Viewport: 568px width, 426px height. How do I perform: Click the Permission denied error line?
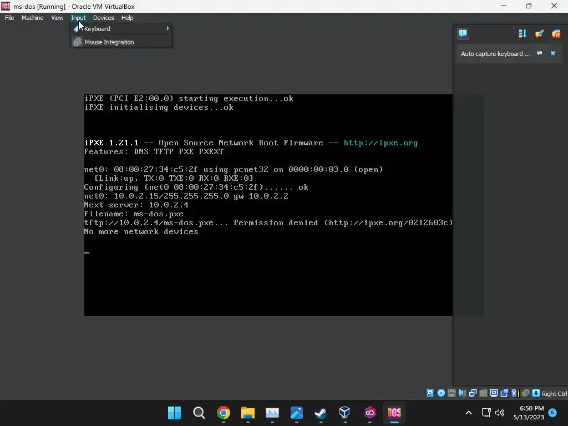click(268, 222)
